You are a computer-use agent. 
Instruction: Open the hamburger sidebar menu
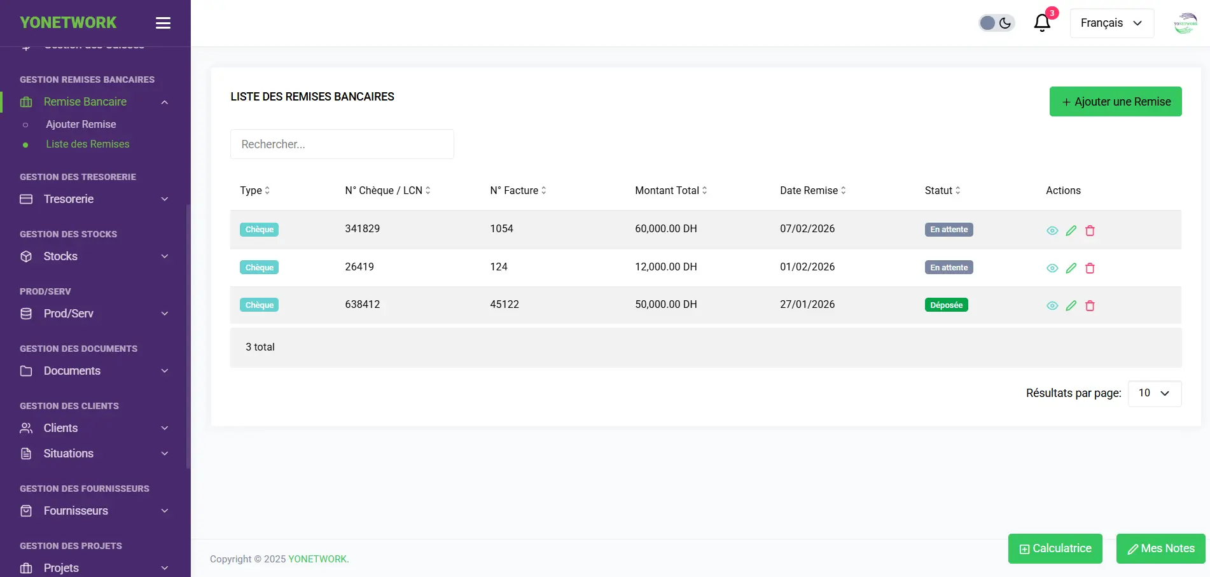tap(163, 23)
